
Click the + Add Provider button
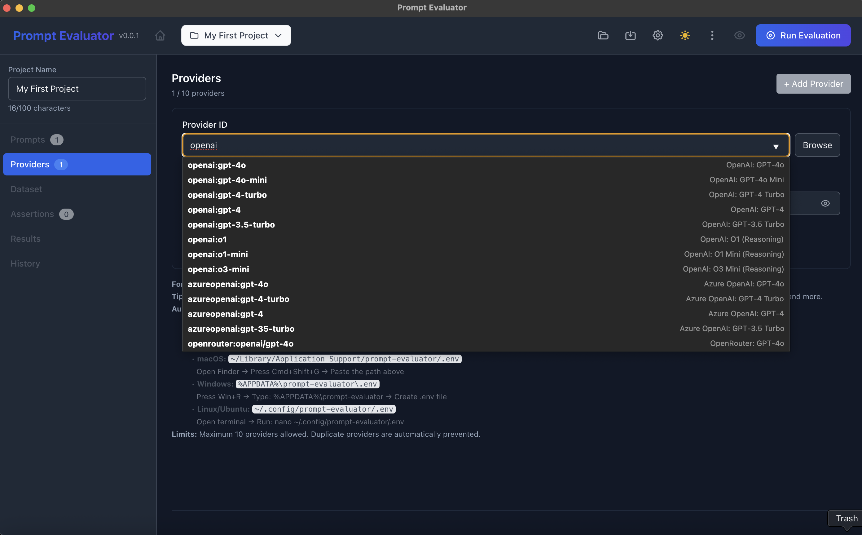click(813, 83)
